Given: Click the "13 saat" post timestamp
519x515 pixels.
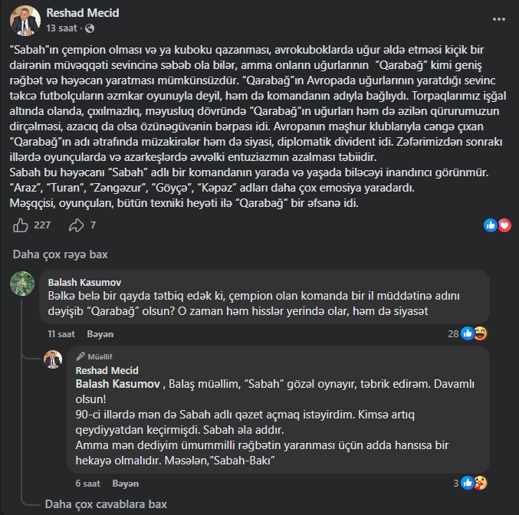Looking at the screenshot, I should pos(60,28).
